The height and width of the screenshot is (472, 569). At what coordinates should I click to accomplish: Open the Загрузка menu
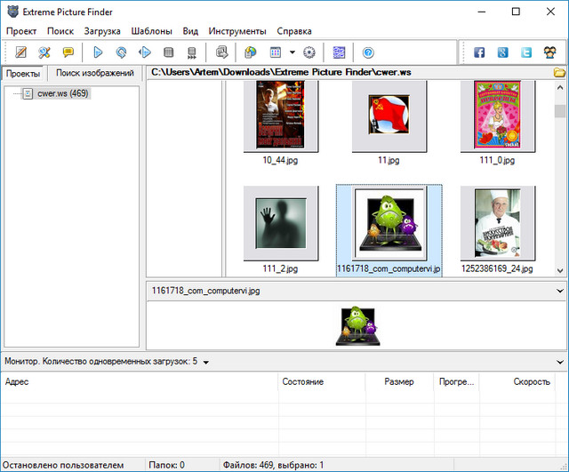[x=101, y=30]
